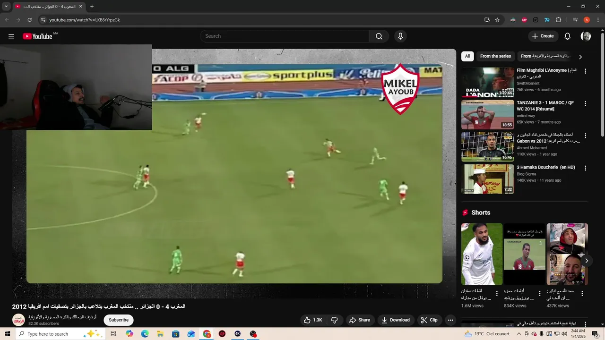Open Chrome three-dot menu
605x340 pixels.
597,20
